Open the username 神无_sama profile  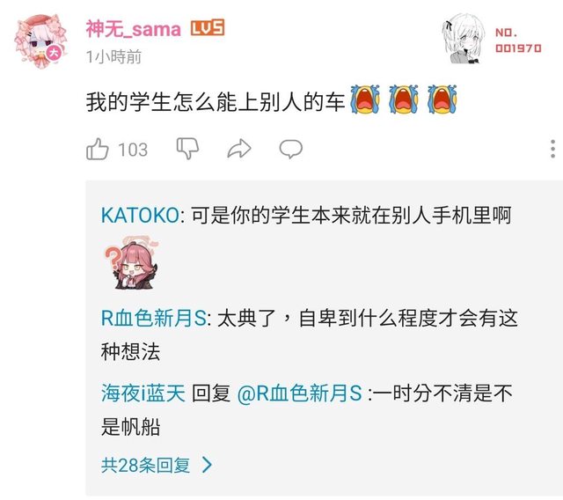tap(133, 29)
